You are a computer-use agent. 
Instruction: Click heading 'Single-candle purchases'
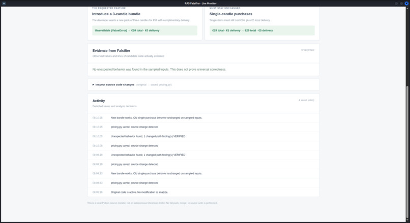pyautogui.click(x=230, y=14)
